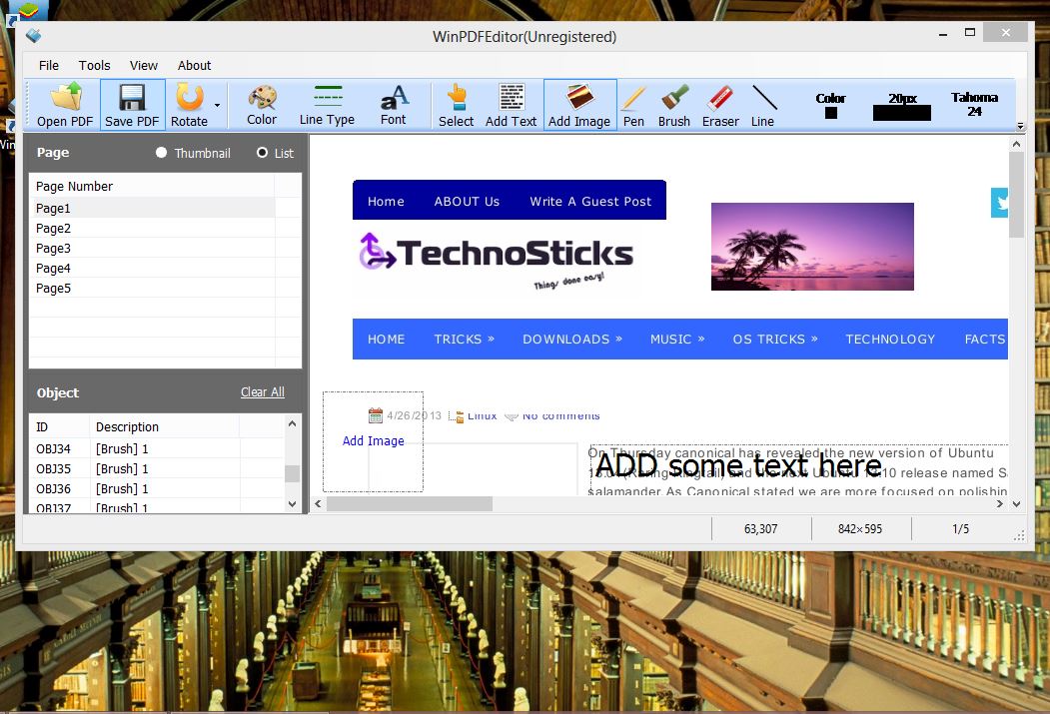1050x714 pixels.
Task: Click the document vertical scroll down arrow
Action: coord(1016,504)
